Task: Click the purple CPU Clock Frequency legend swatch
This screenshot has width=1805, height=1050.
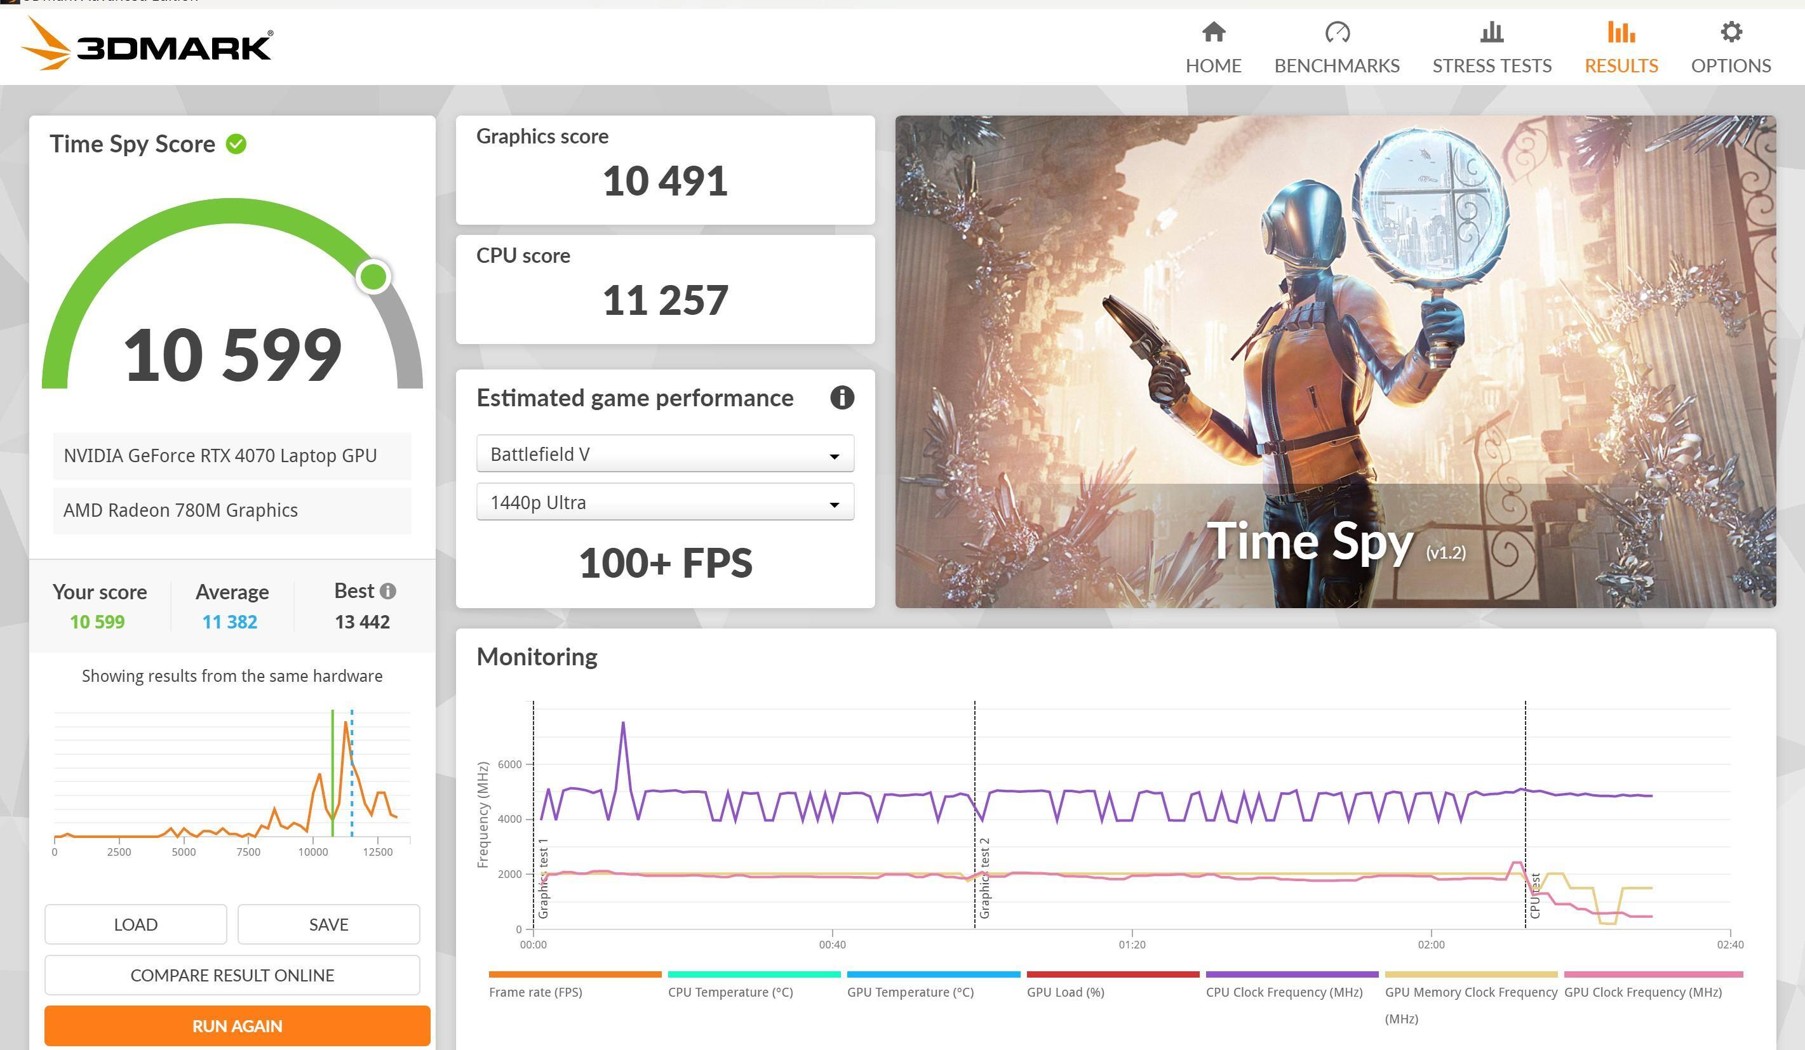Action: pos(1291,974)
